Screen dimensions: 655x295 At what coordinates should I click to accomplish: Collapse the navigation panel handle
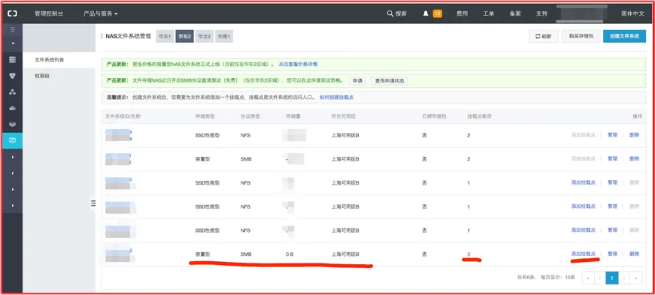pos(92,203)
